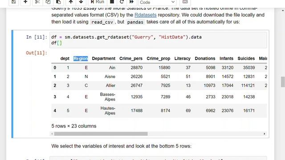Click the Ain department cell
This screenshot has height=160, width=285.
pyautogui.click(x=112, y=68)
